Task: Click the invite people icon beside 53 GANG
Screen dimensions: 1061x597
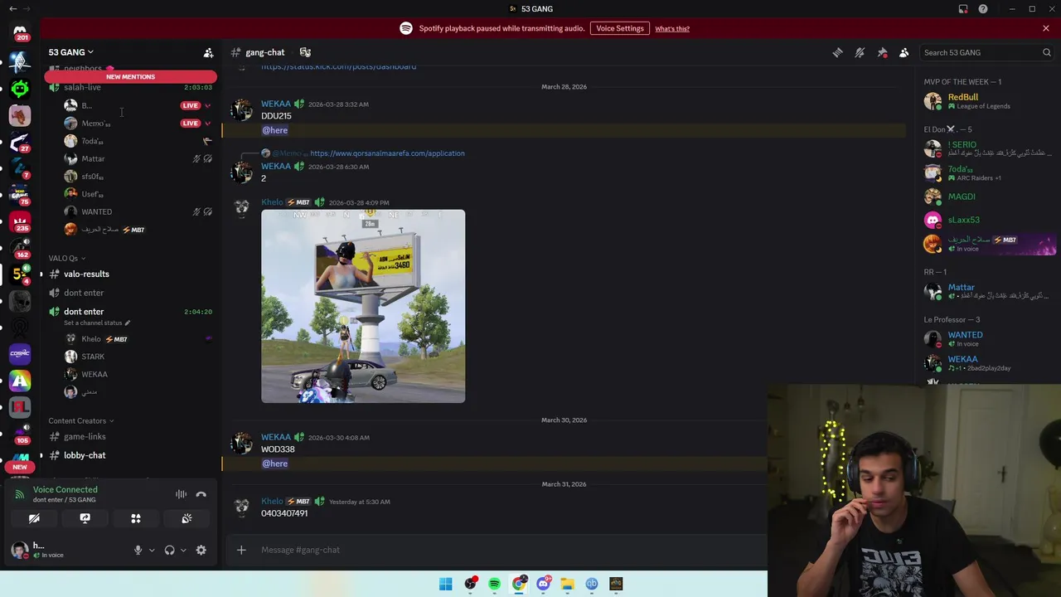Action: coord(208,52)
